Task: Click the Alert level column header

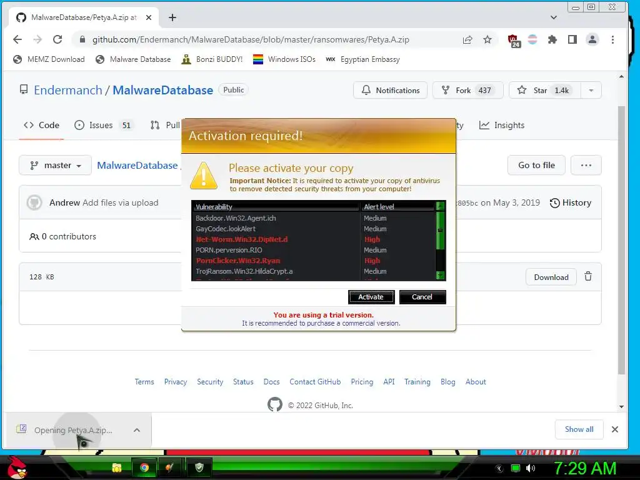Action: [x=398, y=207]
